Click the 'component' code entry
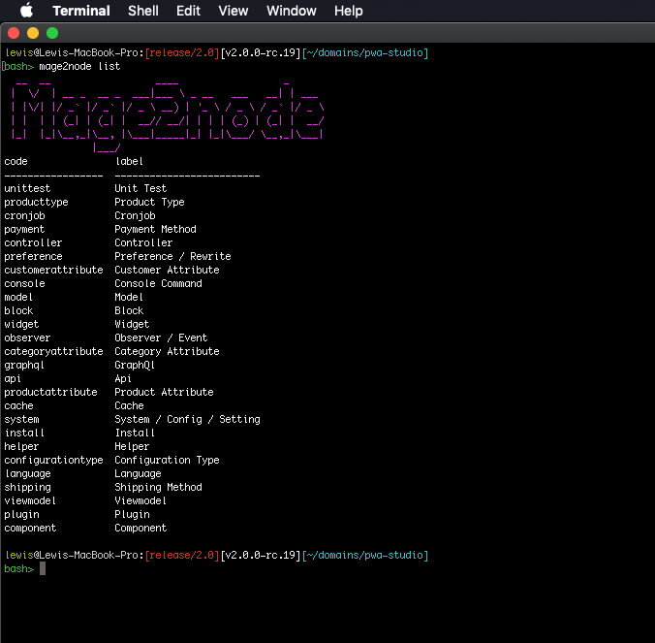This screenshot has width=655, height=643. (30, 529)
